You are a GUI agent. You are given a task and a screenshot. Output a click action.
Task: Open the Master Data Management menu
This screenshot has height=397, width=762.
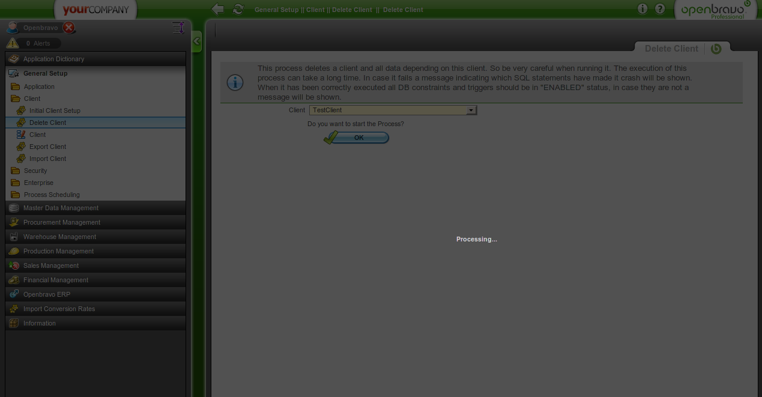coord(61,208)
